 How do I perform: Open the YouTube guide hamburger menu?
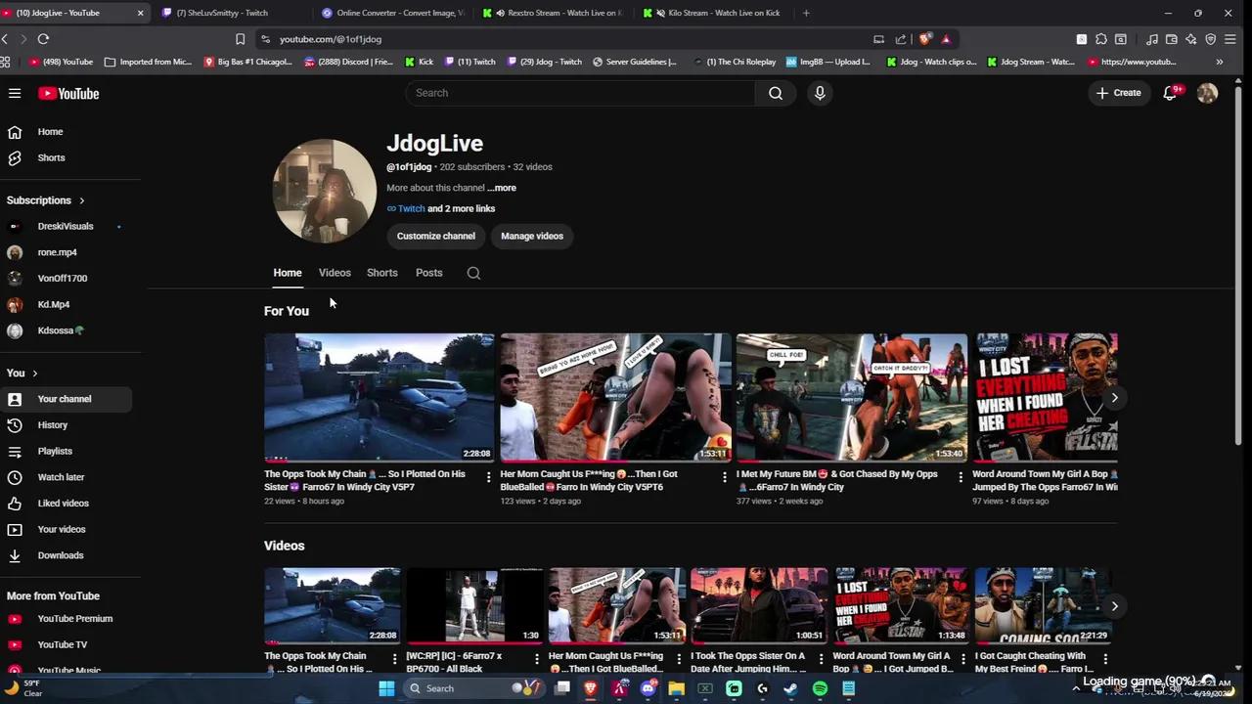pos(15,93)
